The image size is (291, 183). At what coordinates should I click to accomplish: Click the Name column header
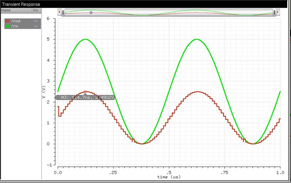[6, 10]
